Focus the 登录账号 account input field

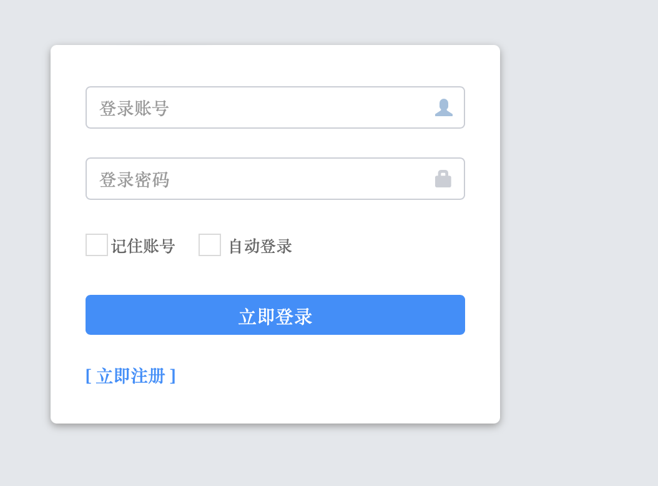point(262,107)
